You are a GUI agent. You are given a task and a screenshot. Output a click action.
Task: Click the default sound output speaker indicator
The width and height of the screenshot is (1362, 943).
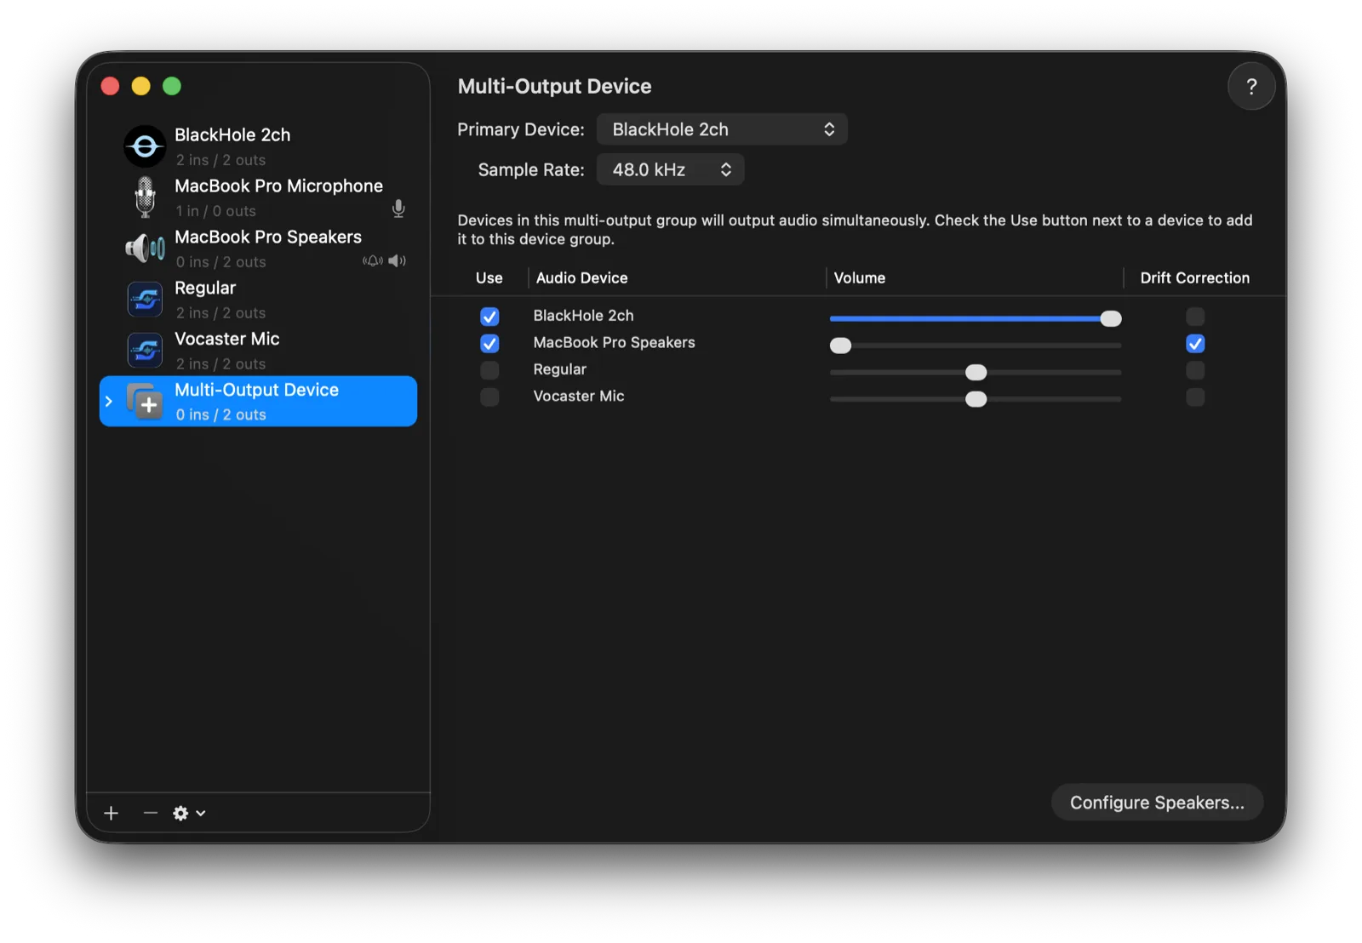pos(397,260)
